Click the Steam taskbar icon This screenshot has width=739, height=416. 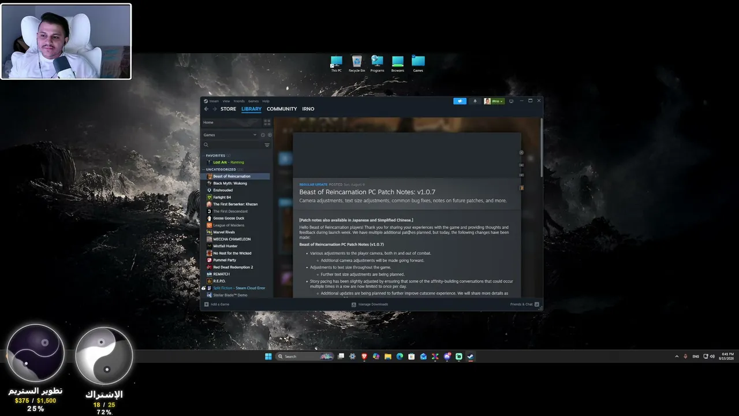click(471, 356)
